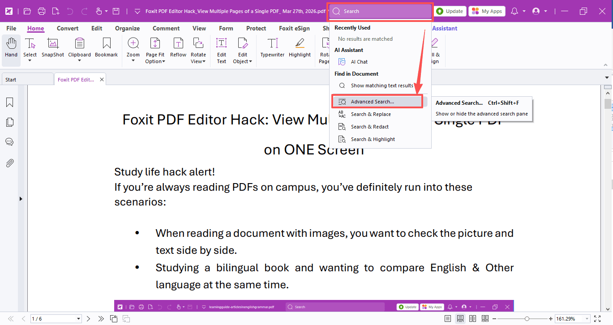613x325 pixels.
Task: Open Pages panel in left sidebar
Action: pyautogui.click(x=9, y=122)
